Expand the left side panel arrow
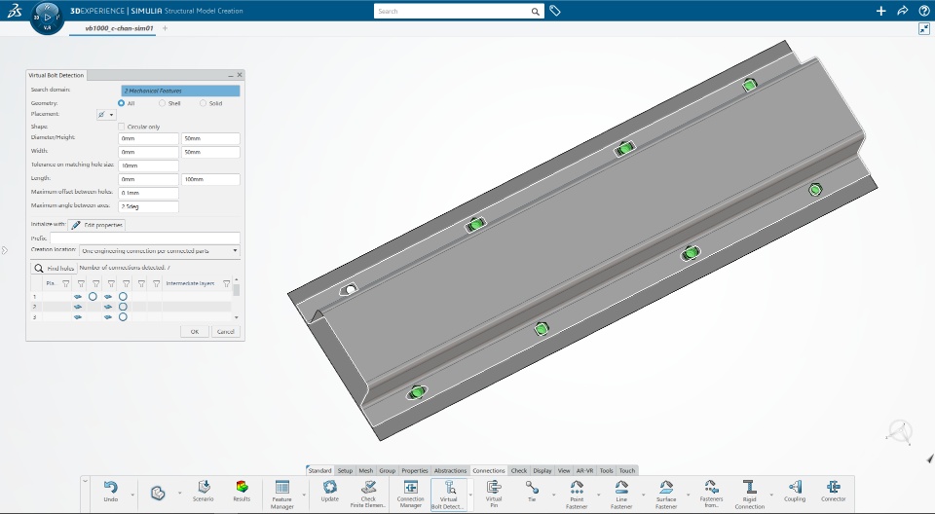This screenshot has width=935, height=514. 4,250
